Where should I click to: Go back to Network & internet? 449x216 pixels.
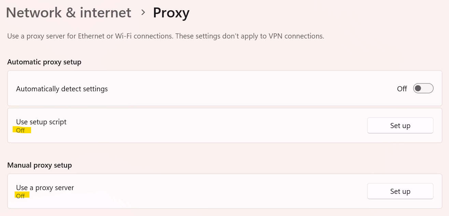click(x=69, y=13)
